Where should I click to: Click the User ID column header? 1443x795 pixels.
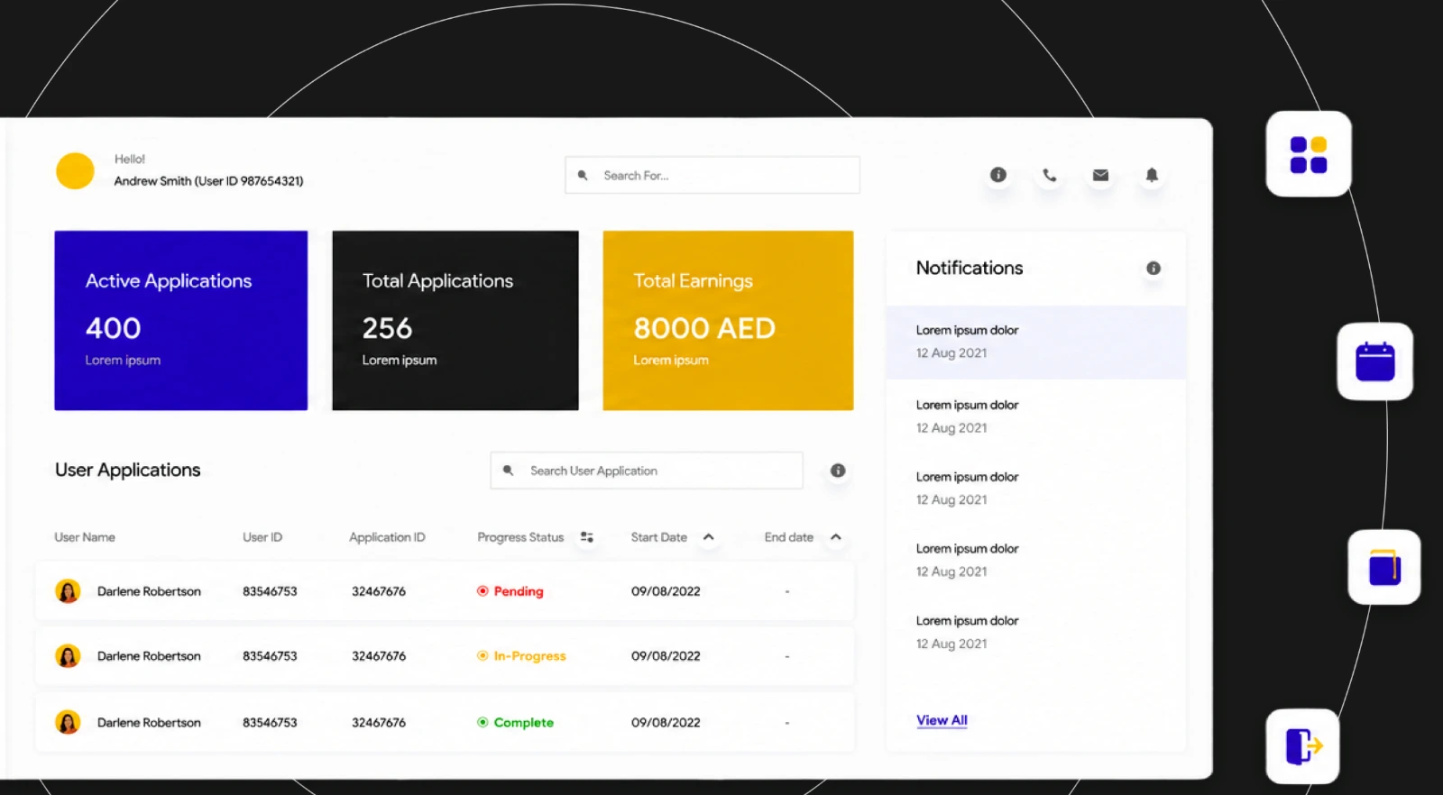click(262, 537)
